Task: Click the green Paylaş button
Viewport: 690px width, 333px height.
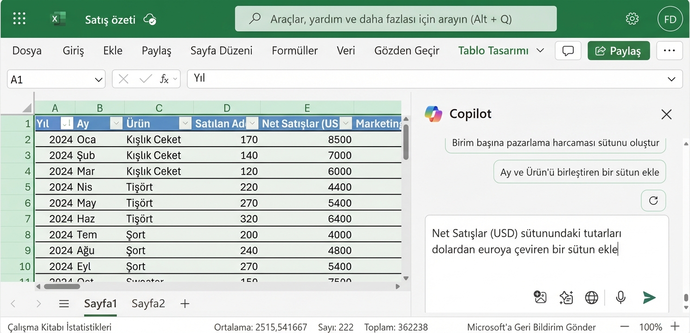Action: [x=619, y=50]
